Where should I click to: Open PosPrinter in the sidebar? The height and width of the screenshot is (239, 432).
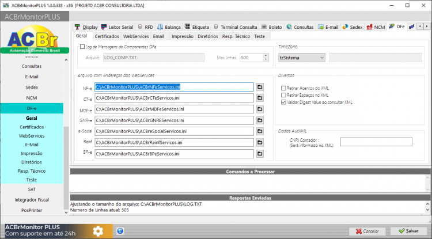pyautogui.click(x=32, y=210)
